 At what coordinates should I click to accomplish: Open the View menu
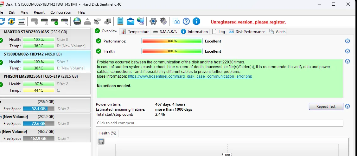25,12
